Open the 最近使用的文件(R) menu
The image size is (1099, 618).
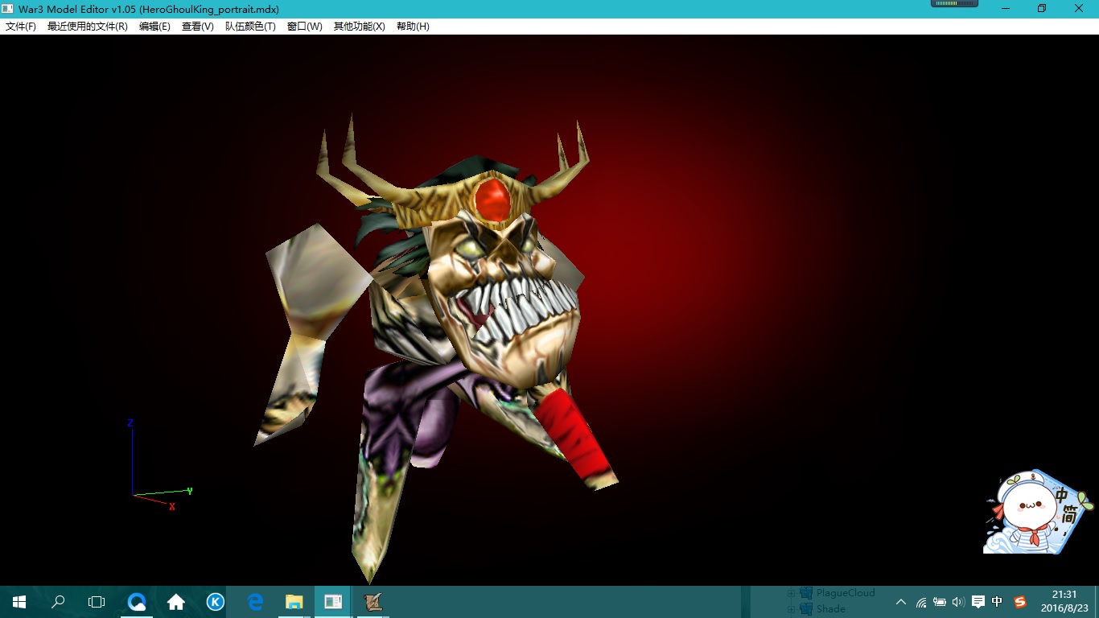point(87,27)
